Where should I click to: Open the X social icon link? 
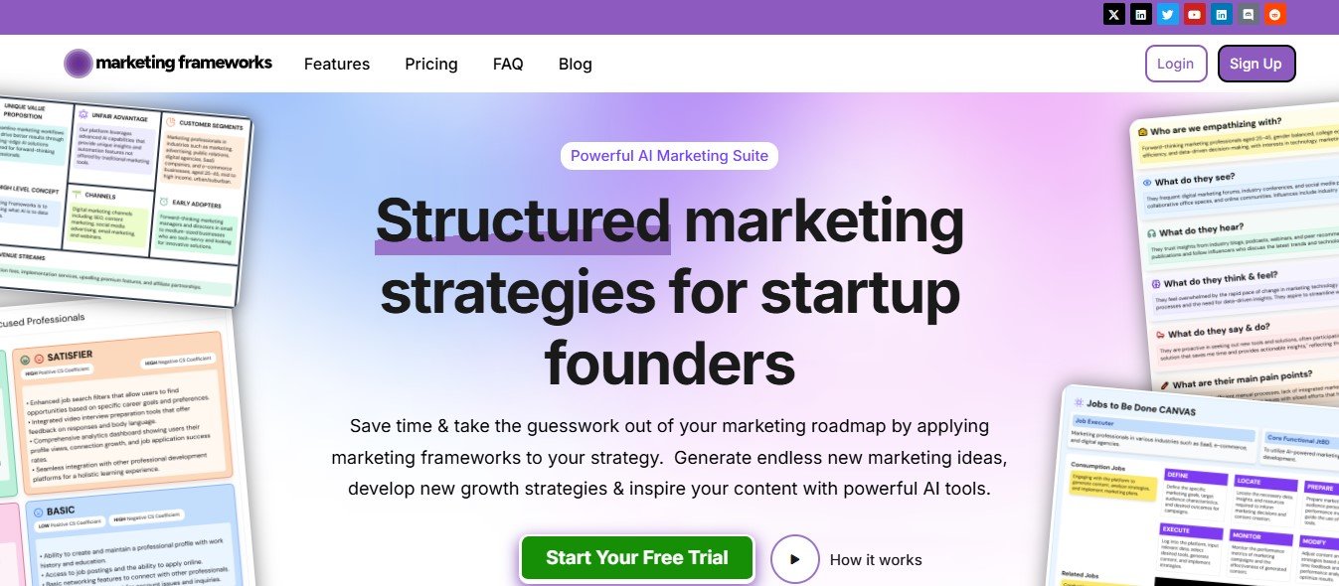click(x=1114, y=15)
